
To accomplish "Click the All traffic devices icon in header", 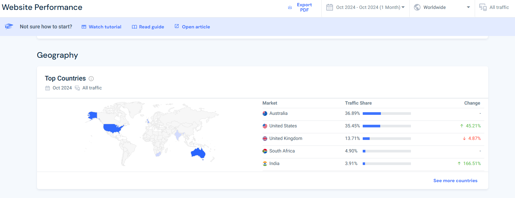I will 483,7.
